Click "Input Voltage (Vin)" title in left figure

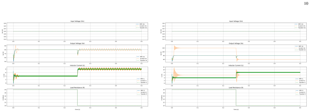77,21
